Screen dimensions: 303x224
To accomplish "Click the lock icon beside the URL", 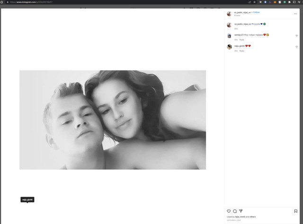I will pos(8,2).
